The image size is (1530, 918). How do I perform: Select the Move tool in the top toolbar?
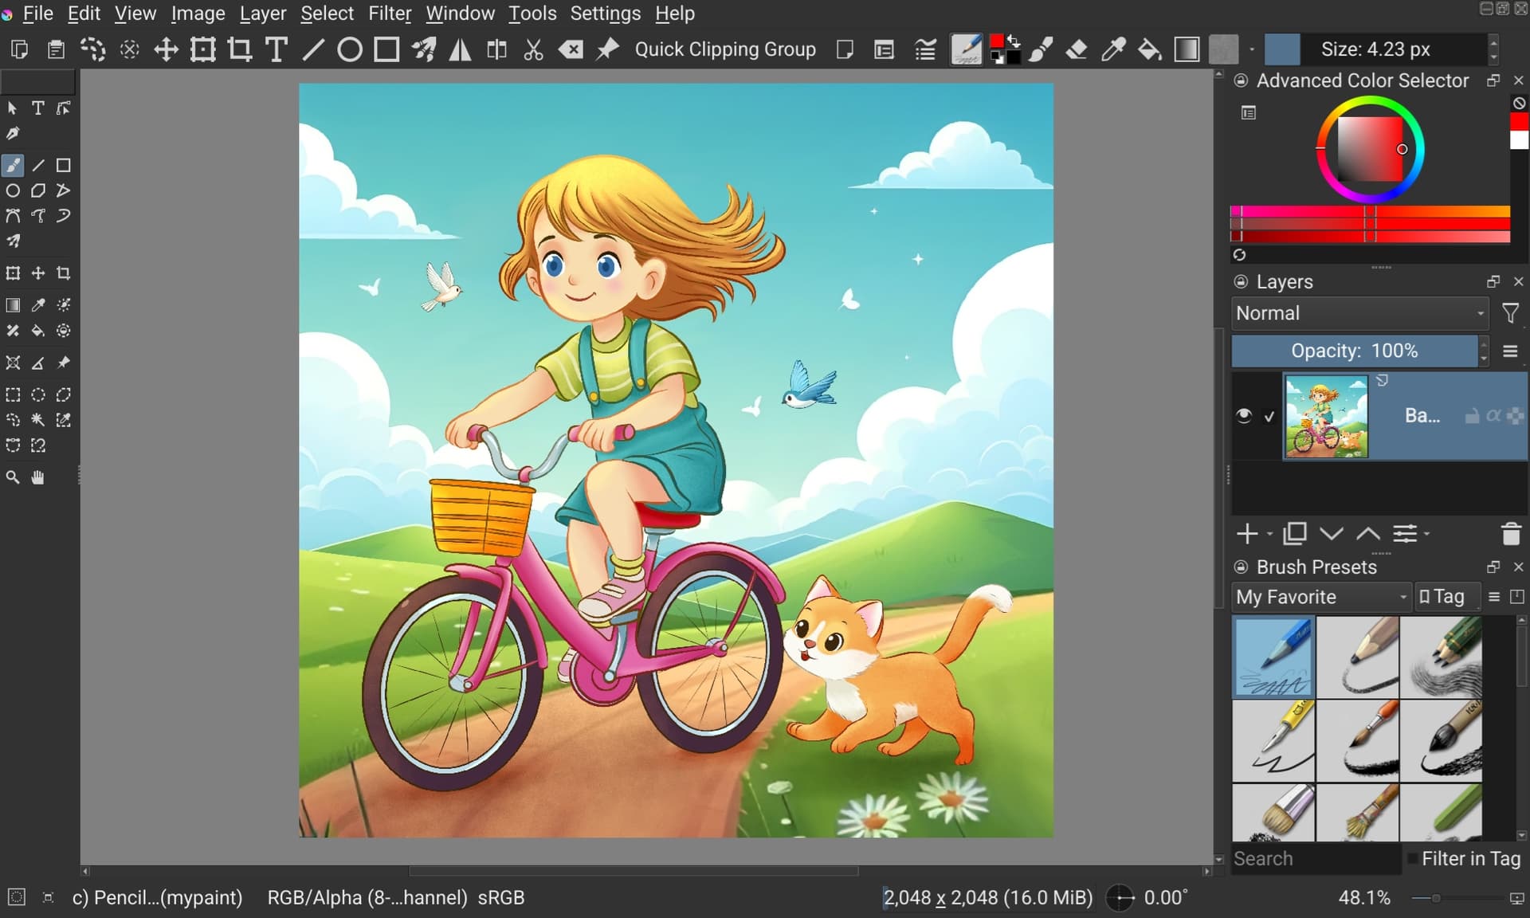coord(166,49)
